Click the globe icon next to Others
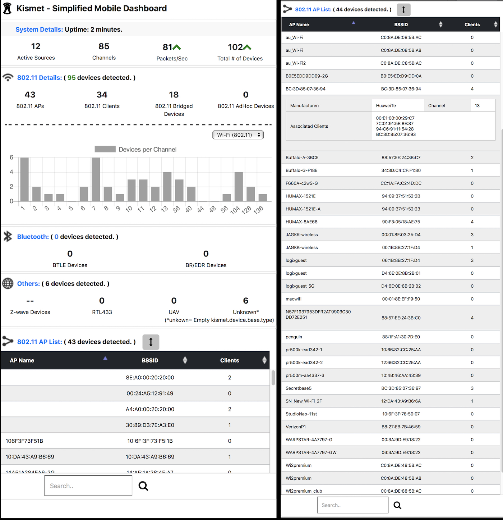Viewport: 503px width, 520px height. point(8,283)
